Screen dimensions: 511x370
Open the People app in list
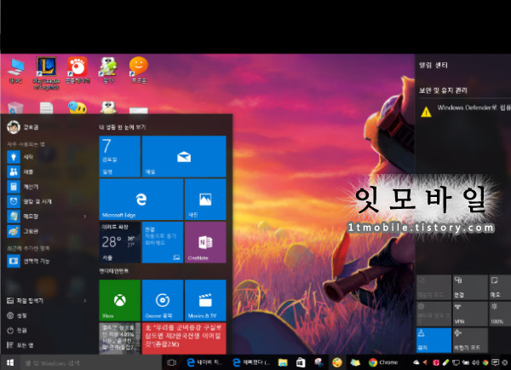tap(20, 171)
